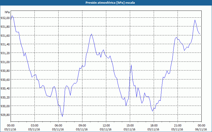The image size is (212, 132).
Task: Click the pressure curve peak after 10:00
Action: [91, 34]
